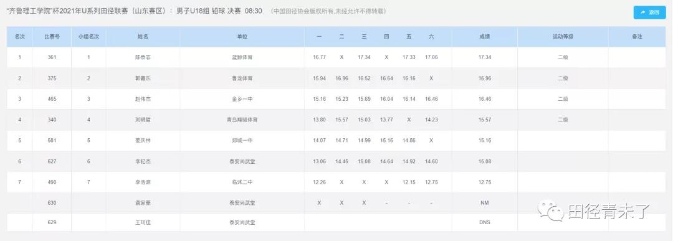The height and width of the screenshot is (241, 673).
Task: Click the 小组名次 column header
Action: tap(89, 37)
